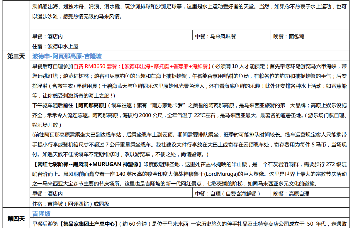
Task: Select the 晚餐：面包鸡 dinner cell
Action: pos(289,37)
